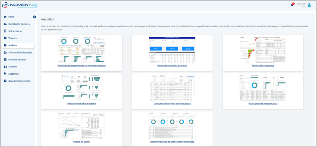
Task: Click Consumo de serviços de consultoria thumbnail
Action: pyautogui.click(x=172, y=87)
